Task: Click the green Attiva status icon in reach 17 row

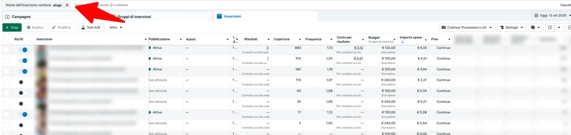Action: click(x=150, y=112)
